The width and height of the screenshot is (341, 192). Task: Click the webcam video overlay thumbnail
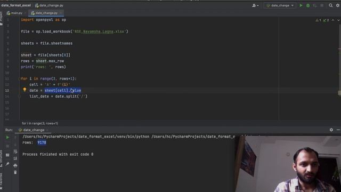(x=288, y=164)
